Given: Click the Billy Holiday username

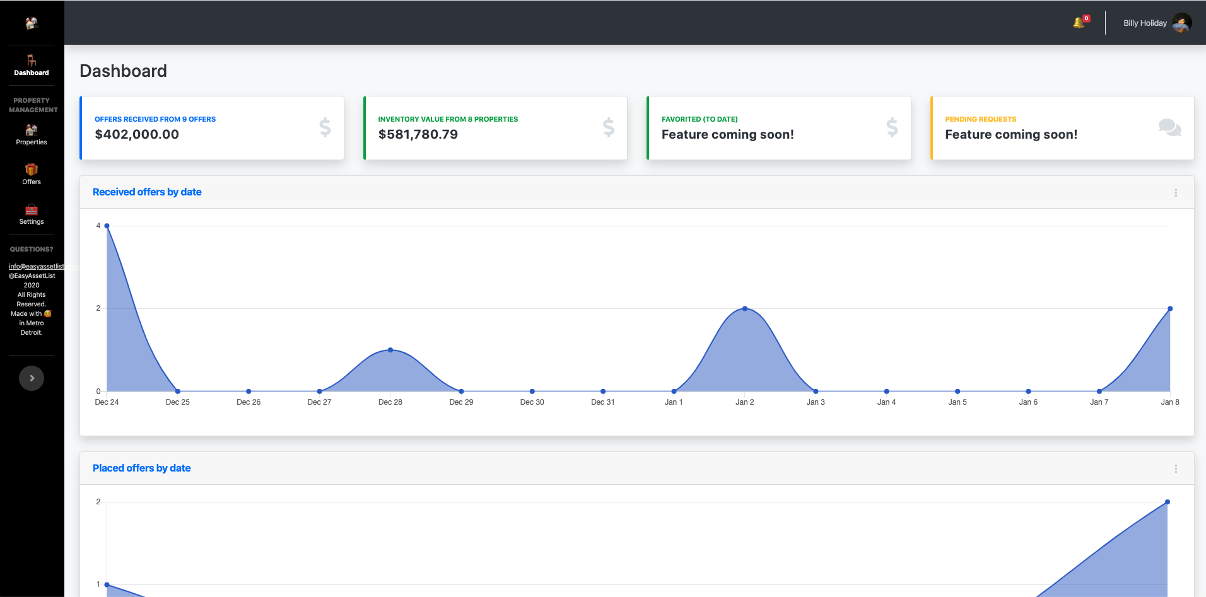Looking at the screenshot, I should pos(1144,23).
